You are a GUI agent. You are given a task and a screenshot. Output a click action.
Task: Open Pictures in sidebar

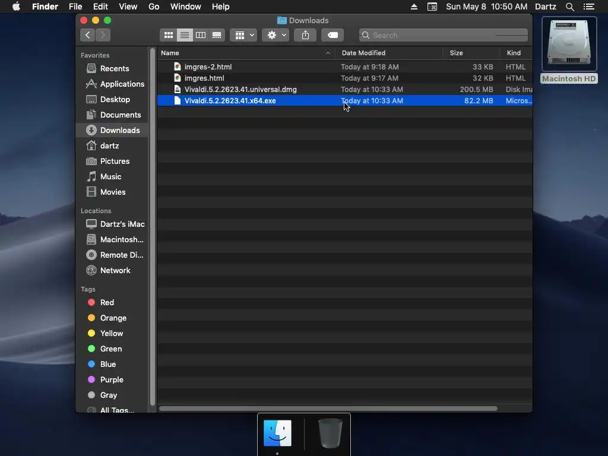tap(112, 161)
